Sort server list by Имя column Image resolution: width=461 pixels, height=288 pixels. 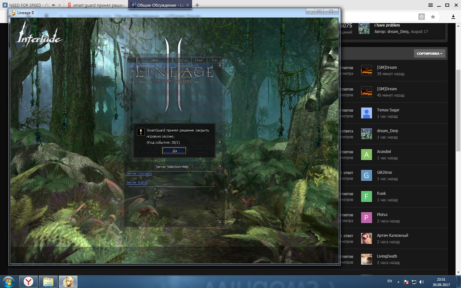tap(154, 60)
